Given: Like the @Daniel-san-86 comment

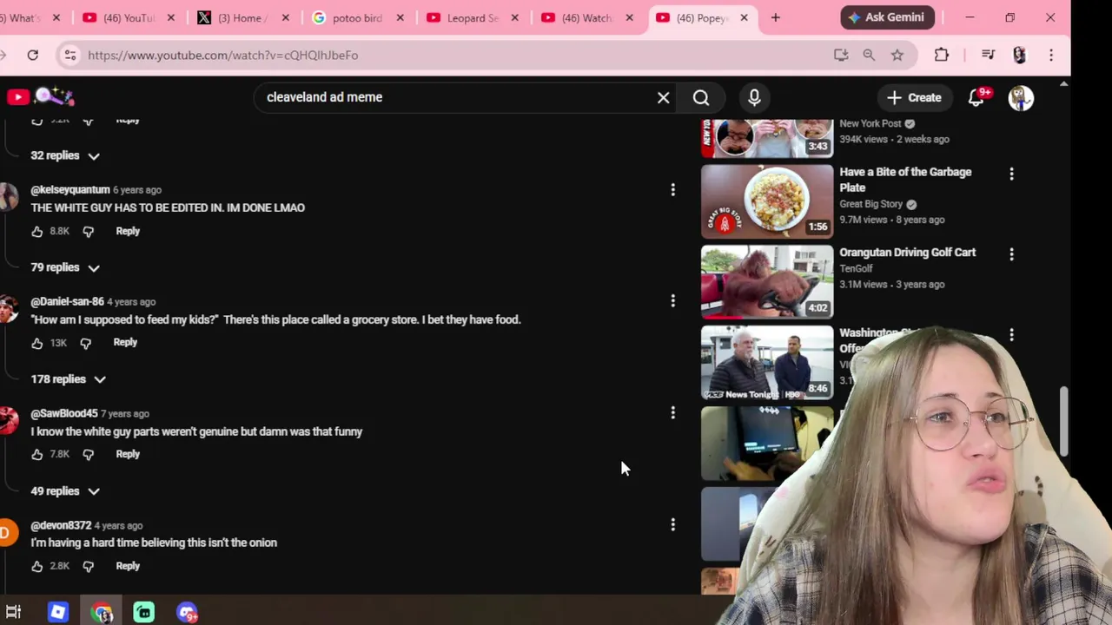Looking at the screenshot, I should (x=36, y=343).
